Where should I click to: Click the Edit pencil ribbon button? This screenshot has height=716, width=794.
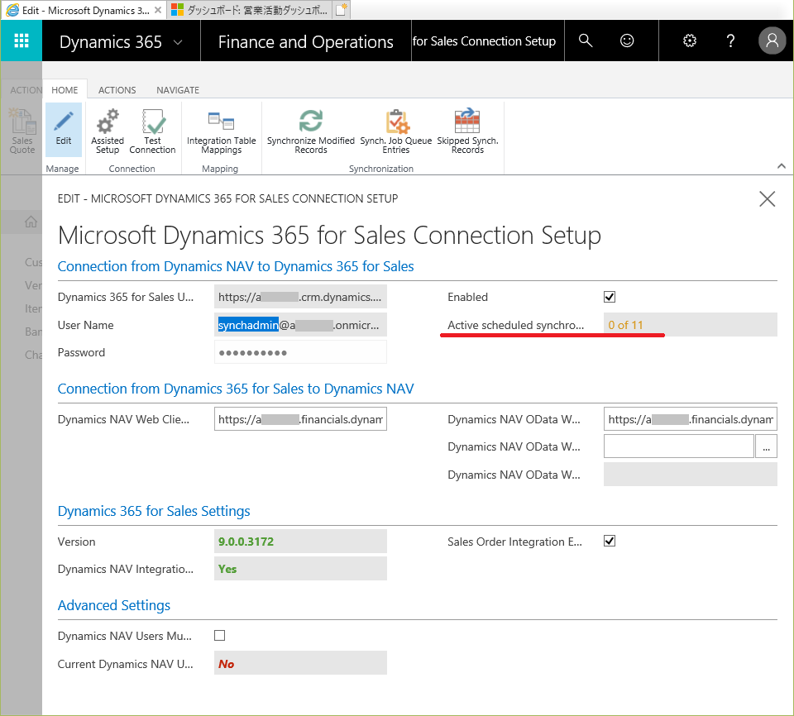point(64,130)
